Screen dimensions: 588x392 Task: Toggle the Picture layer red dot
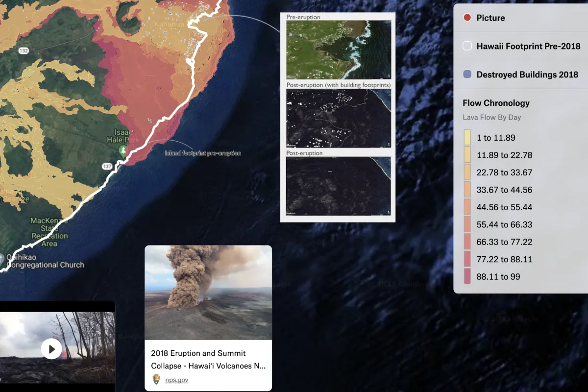[467, 18]
